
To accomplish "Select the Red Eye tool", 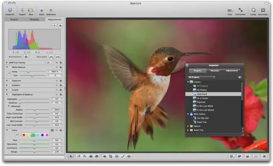I will tap(129, 156).
